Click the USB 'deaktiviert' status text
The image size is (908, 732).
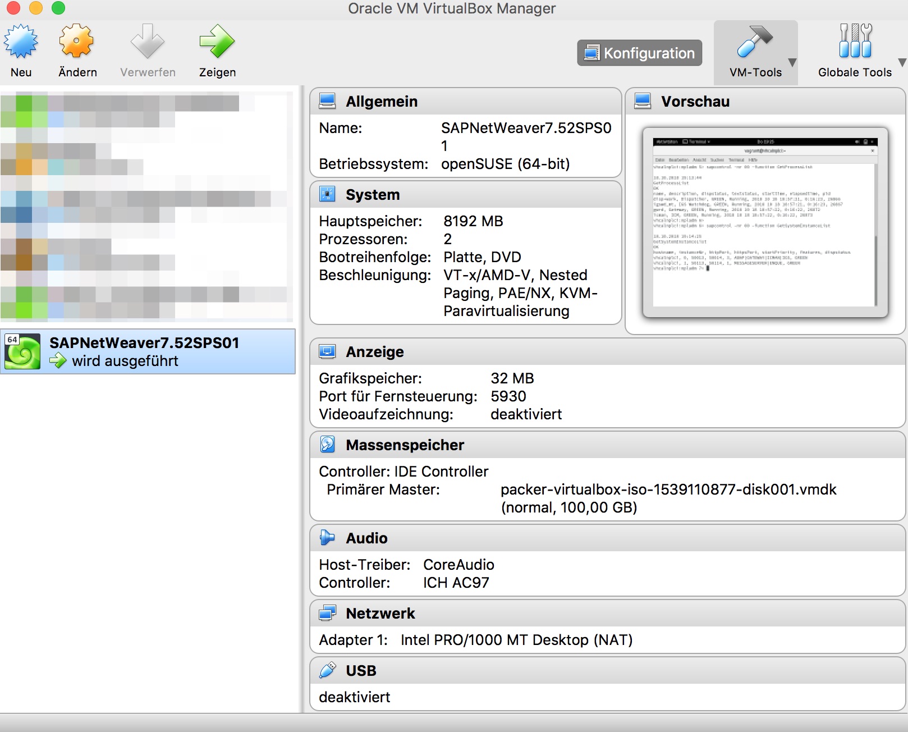click(x=354, y=697)
